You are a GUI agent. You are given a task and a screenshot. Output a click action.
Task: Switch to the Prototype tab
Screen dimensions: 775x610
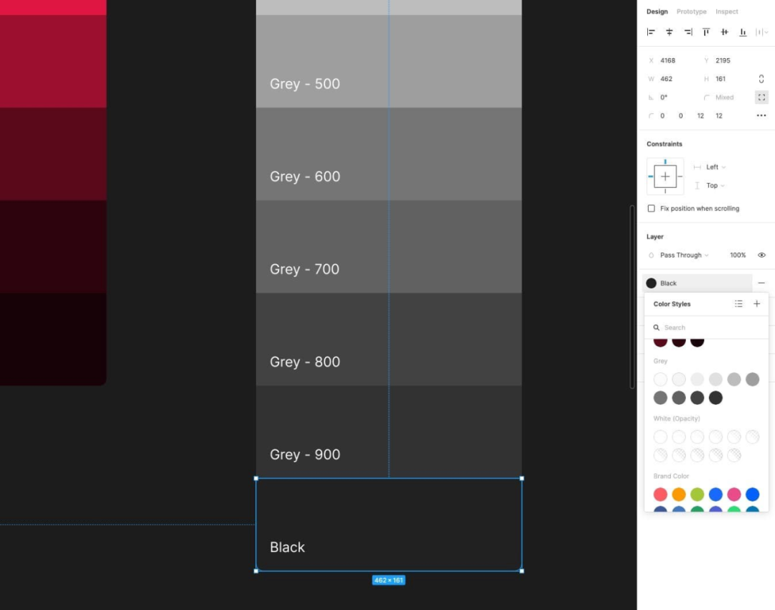click(692, 11)
